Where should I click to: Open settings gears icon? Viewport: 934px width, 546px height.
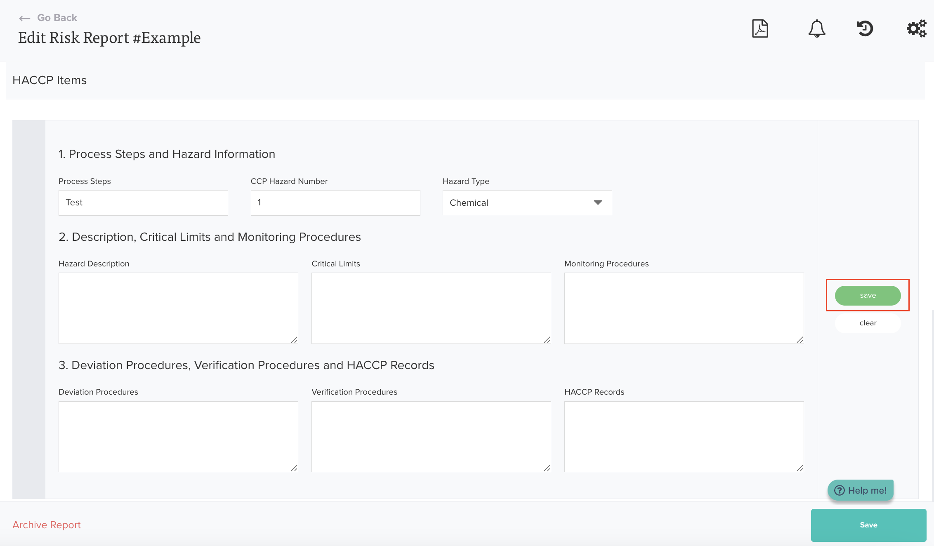(916, 29)
